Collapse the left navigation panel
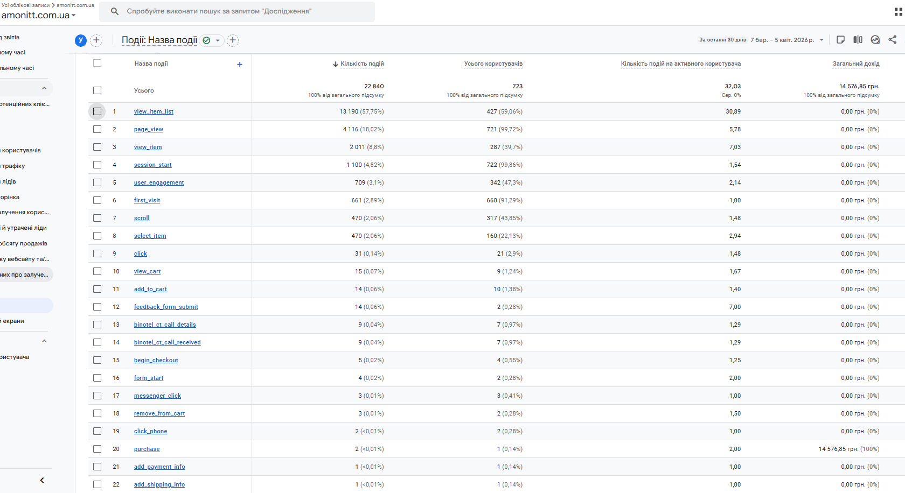This screenshot has width=905, height=493. coord(42,481)
